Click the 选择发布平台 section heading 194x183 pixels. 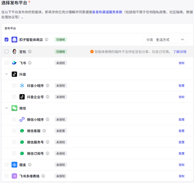coord(14,3)
